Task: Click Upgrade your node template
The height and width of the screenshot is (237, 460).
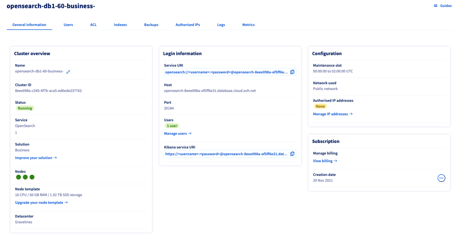Action: [41, 202]
